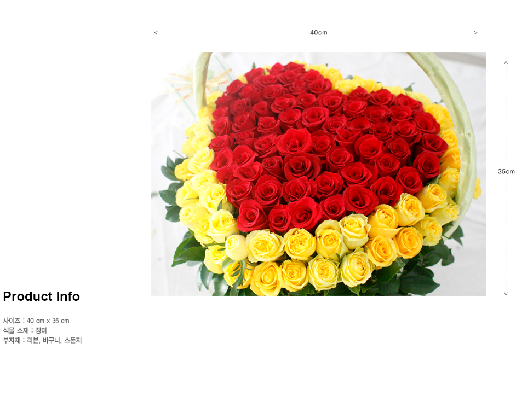Select the 40cm width label
The height and width of the screenshot is (419, 516).
[x=318, y=33]
